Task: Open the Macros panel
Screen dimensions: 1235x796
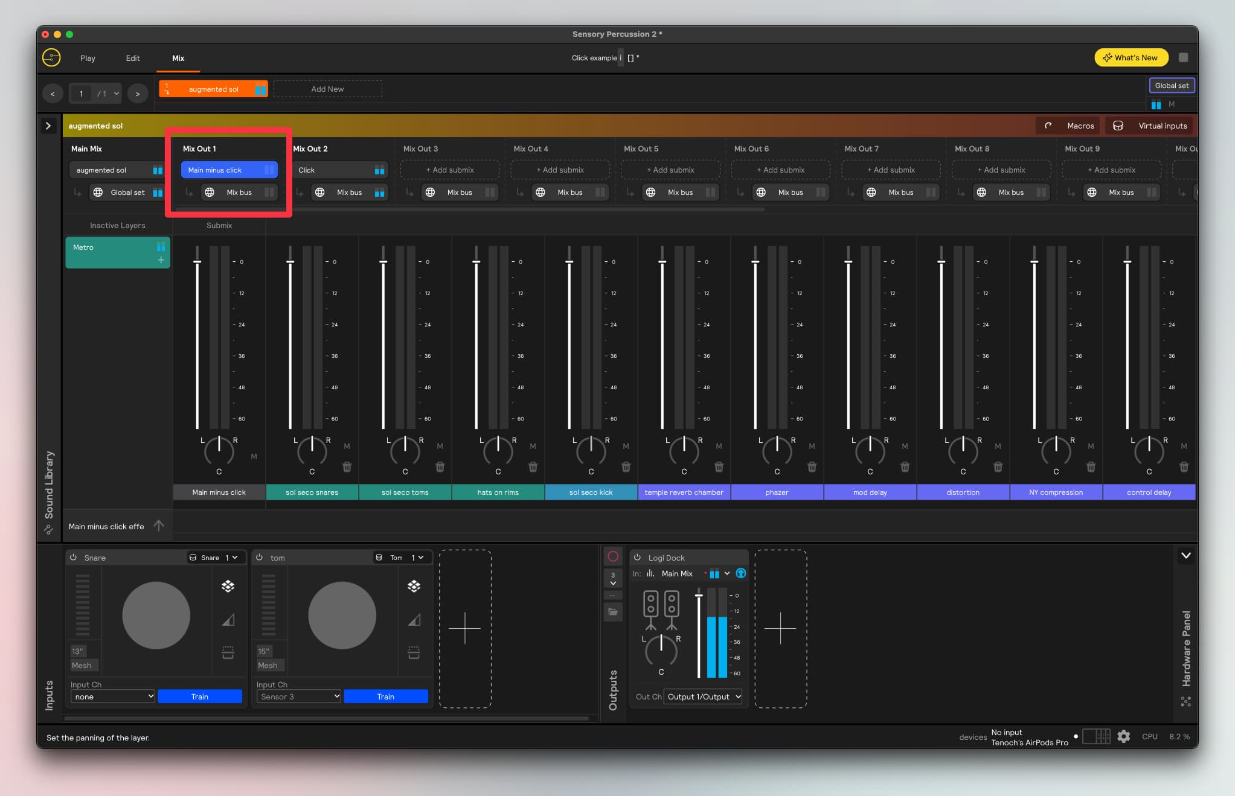Action: pyautogui.click(x=1068, y=126)
